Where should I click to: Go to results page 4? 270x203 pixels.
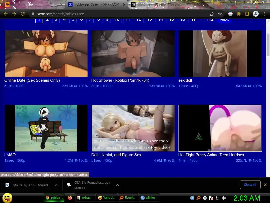[64, 20]
